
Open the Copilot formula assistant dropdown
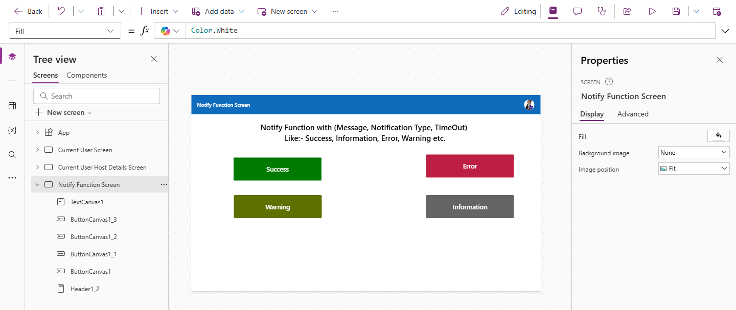point(170,31)
